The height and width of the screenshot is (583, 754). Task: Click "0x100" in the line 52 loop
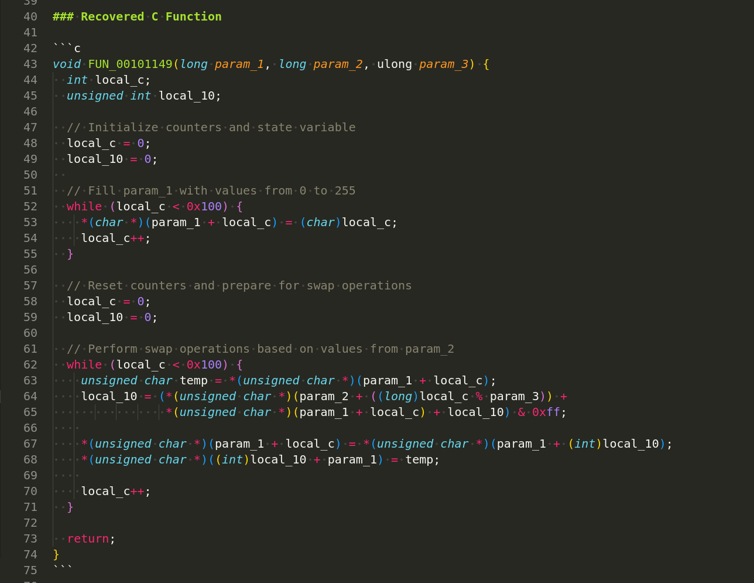pyautogui.click(x=204, y=206)
